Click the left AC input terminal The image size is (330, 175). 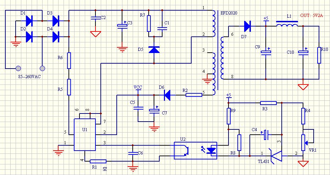pyautogui.click(x=18, y=68)
